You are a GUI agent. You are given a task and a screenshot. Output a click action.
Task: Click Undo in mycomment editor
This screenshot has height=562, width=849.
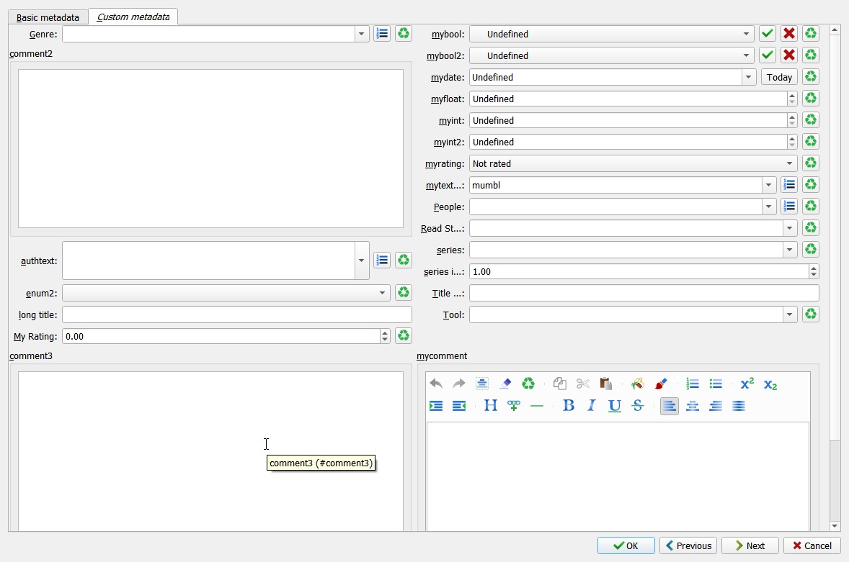(x=436, y=384)
